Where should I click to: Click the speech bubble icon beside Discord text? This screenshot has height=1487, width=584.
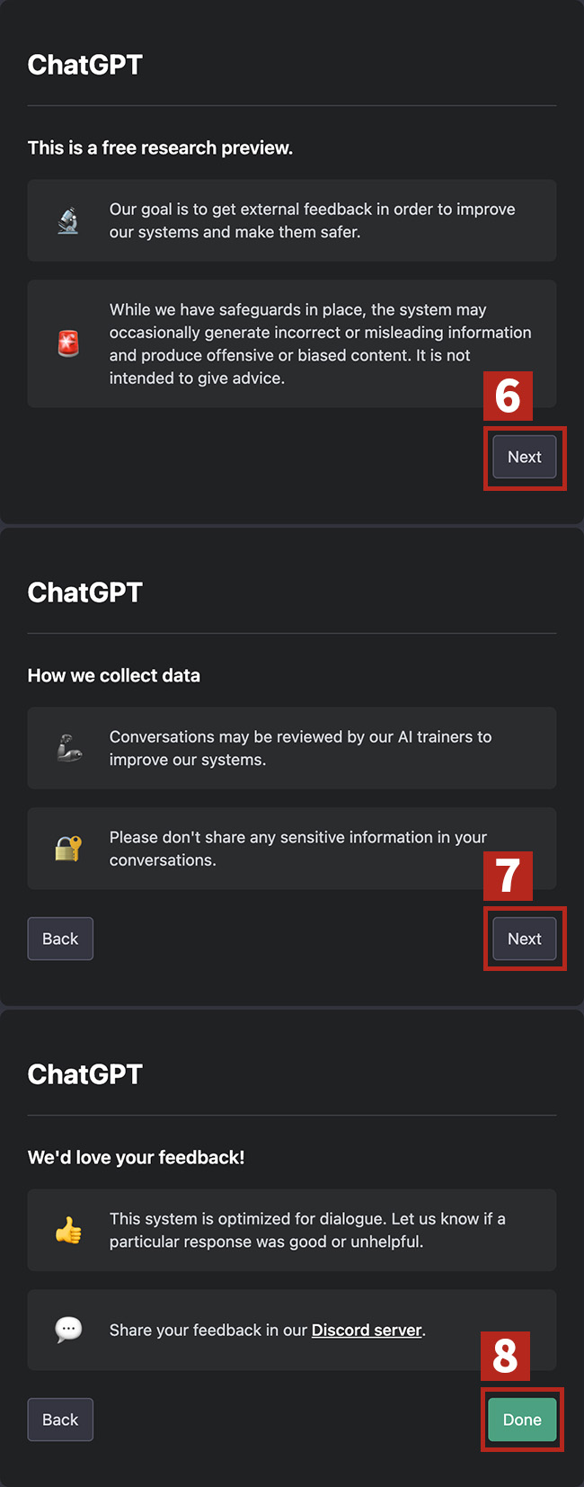coord(68,1330)
